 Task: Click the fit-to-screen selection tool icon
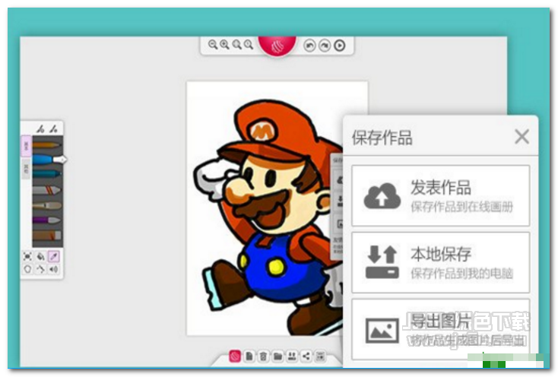pos(27,256)
